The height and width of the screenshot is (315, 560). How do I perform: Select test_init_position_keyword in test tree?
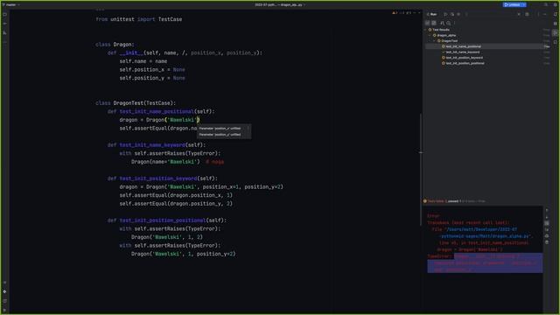point(465,58)
